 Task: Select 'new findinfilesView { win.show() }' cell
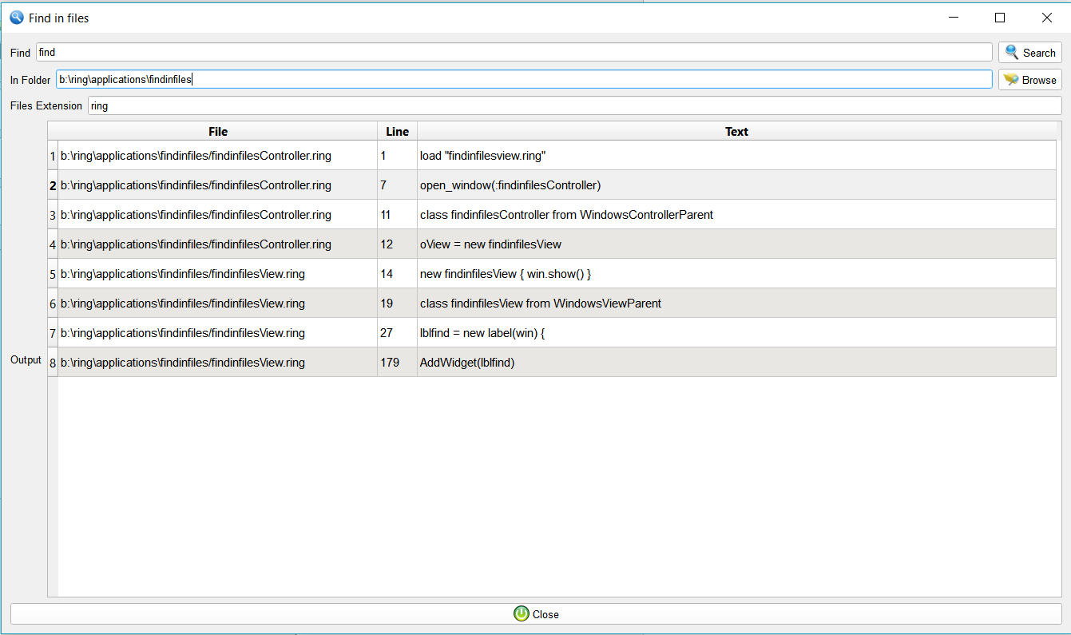tap(736, 274)
